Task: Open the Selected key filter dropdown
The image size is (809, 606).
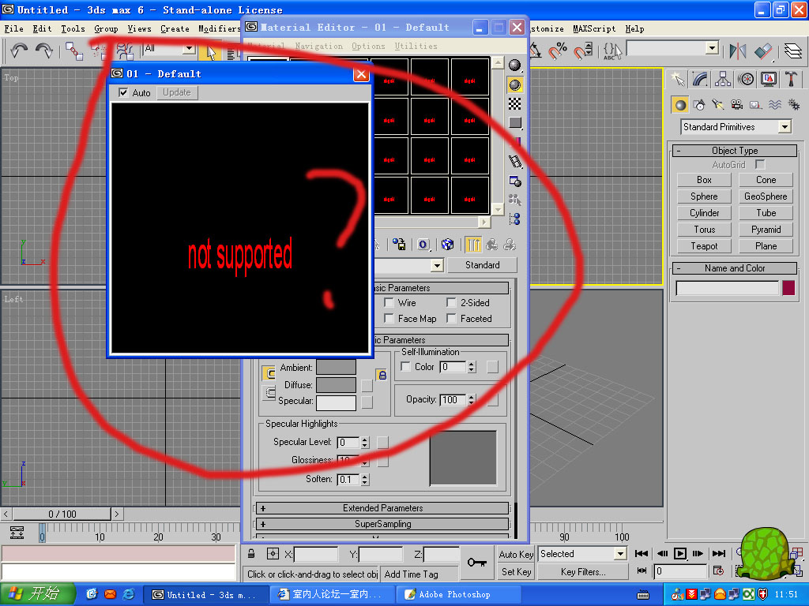Action: (620, 554)
